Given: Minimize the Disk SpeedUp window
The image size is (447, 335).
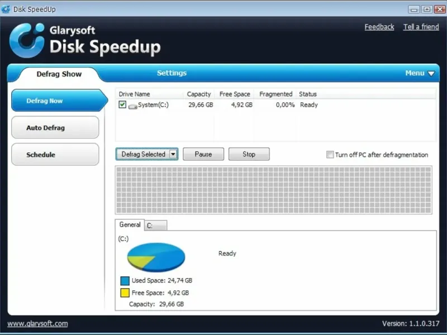Looking at the screenshot, I should [414, 9].
